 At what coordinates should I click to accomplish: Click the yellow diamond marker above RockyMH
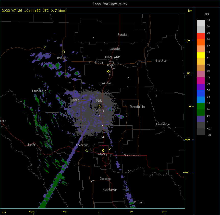tap(64, 52)
